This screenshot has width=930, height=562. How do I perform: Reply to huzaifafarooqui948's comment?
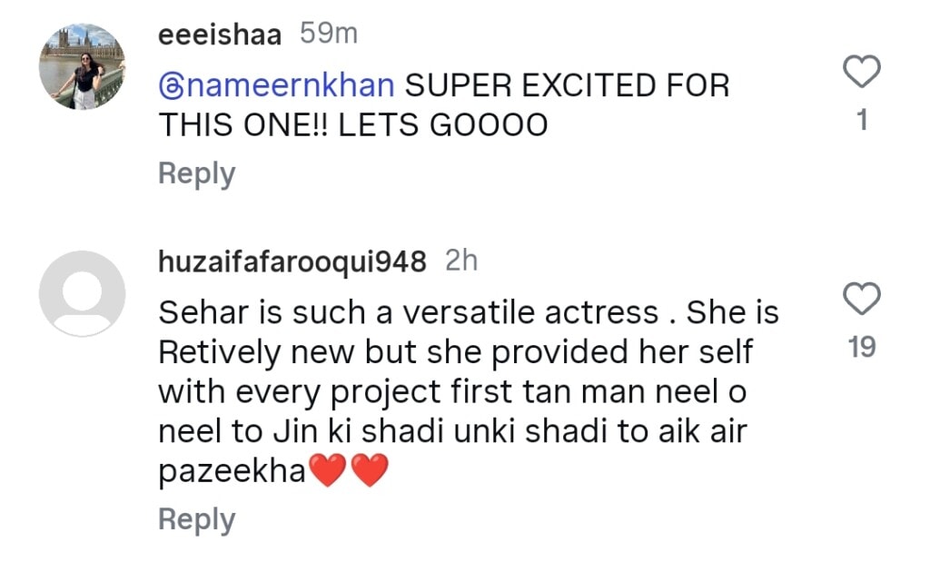[196, 519]
